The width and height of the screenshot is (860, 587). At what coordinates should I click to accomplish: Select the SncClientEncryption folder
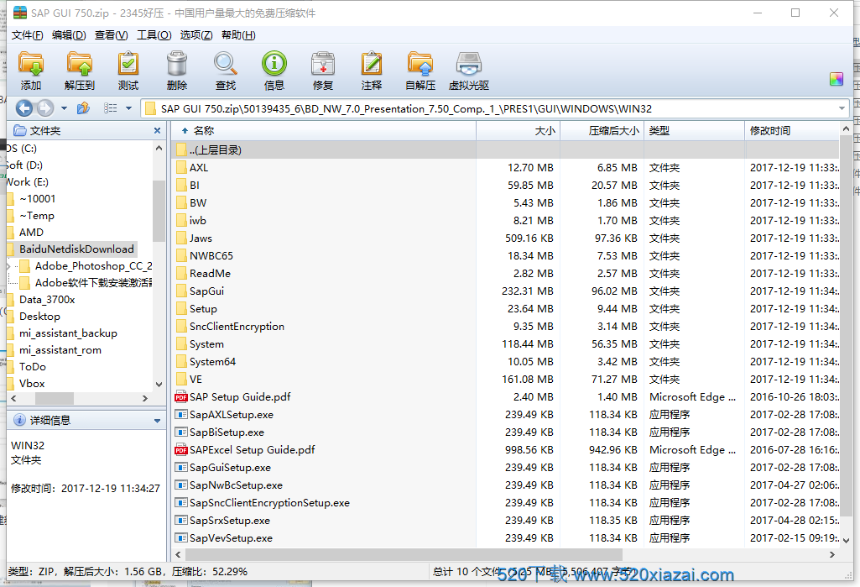coord(506,326)
